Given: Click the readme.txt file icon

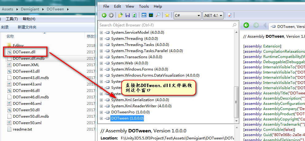Looking at the screenshot, I should pyautogui.click(x=10, y=129).
